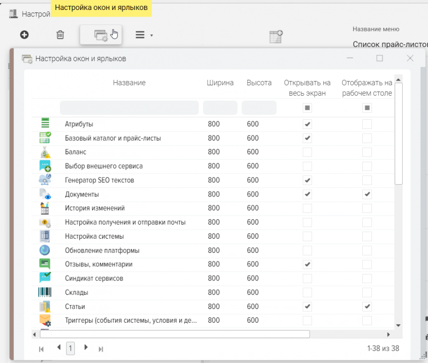428x363 pixels.
Task: Click the Documents row icon
Action: (x=45, y=194)
